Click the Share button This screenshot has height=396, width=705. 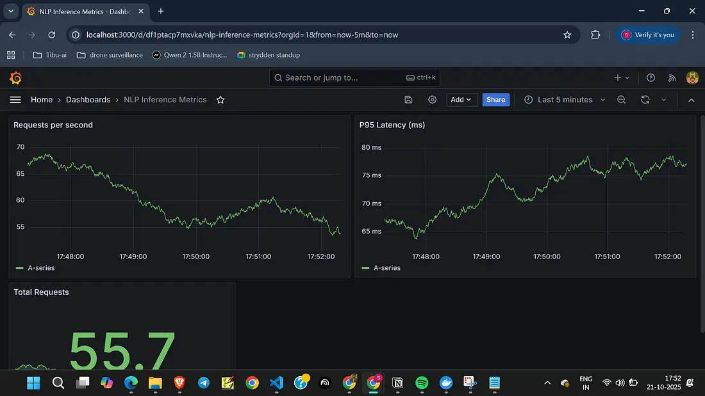tap(495, 100)
